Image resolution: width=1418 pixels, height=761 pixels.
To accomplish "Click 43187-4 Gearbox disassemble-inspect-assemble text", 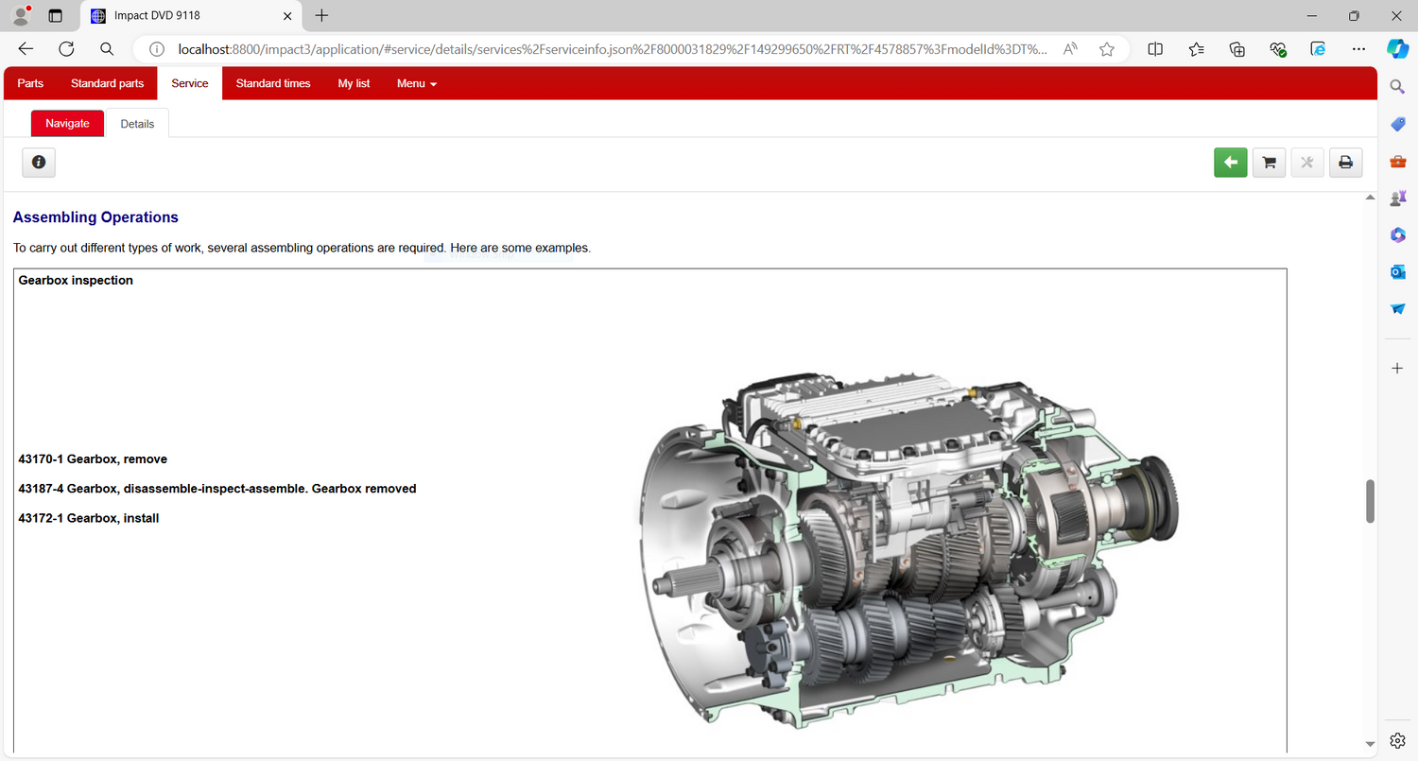I will pyautogui.click(x=217, y=489).
